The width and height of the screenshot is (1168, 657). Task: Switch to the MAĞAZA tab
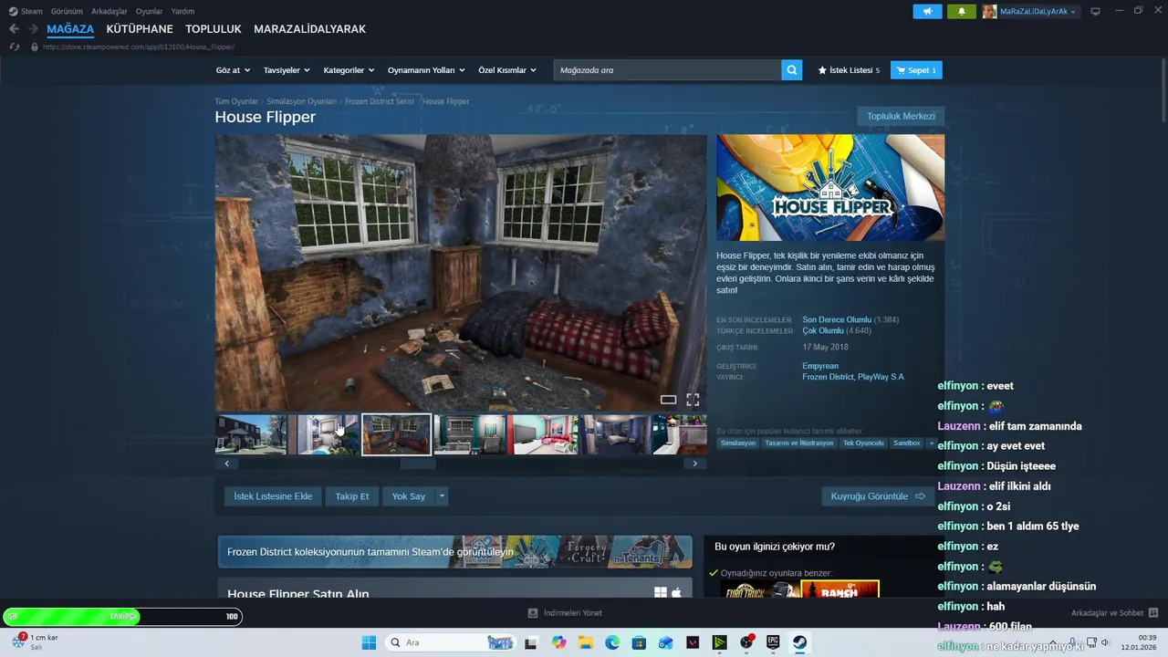click(x=70, y=29)
